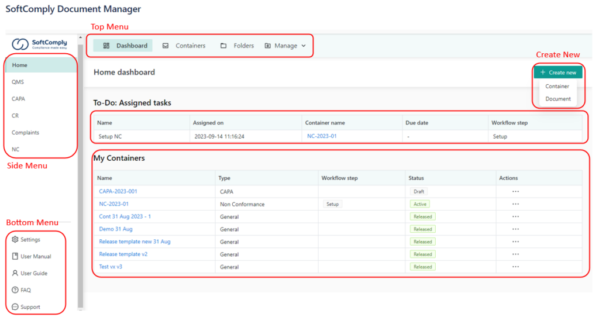This screenshot has height=317, width=599.
Task: Click Released status for Demo 31 Aug
Action: pos(422,229)
